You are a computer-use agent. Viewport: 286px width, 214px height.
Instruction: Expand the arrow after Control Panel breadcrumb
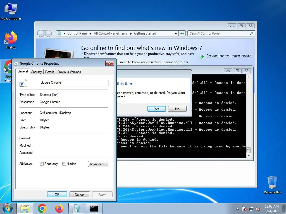[x=91, y=33]
